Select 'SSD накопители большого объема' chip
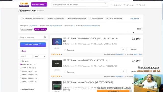The image size is (163, 92). click(33, 19)
